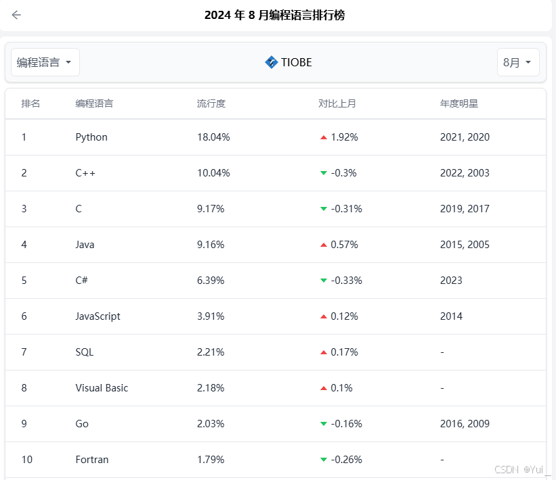The height and width of the screenshot is (480, 558).
Task: Click the 2015, 2005 star years cell
Action: [x=465, y=245]
